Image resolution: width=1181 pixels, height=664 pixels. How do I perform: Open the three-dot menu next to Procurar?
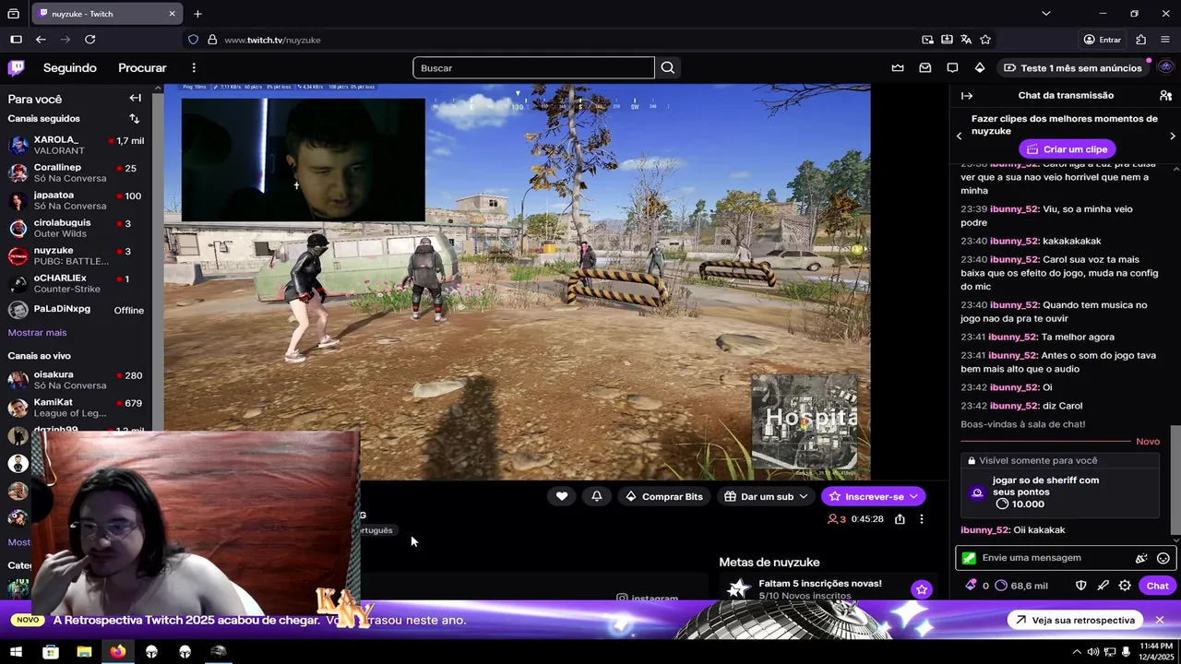pos(194,67)
